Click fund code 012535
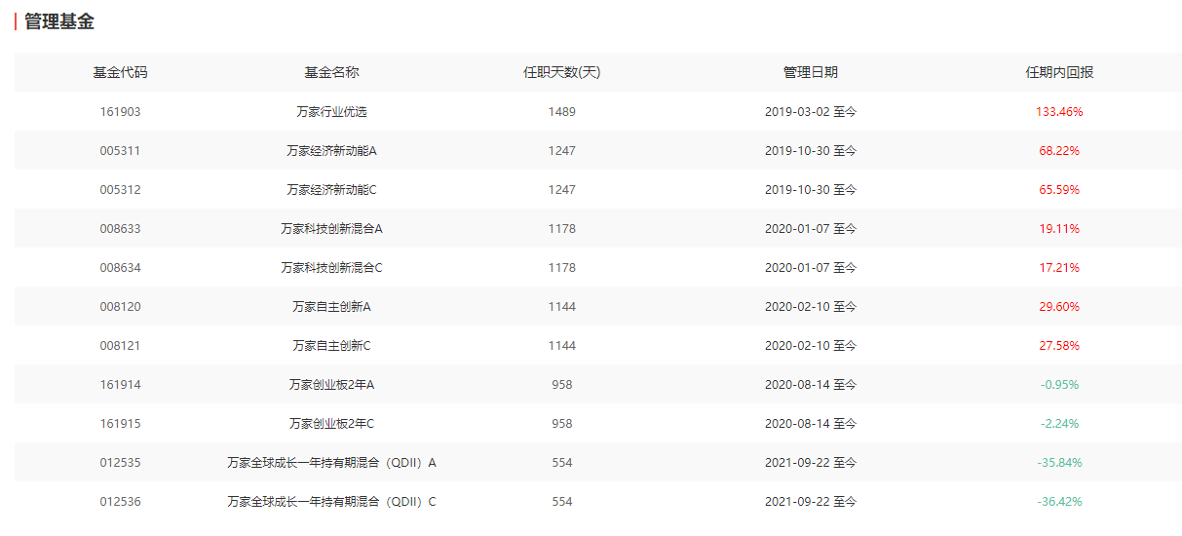This screenshot has height=536, width=1182. (x=121, y=463)
